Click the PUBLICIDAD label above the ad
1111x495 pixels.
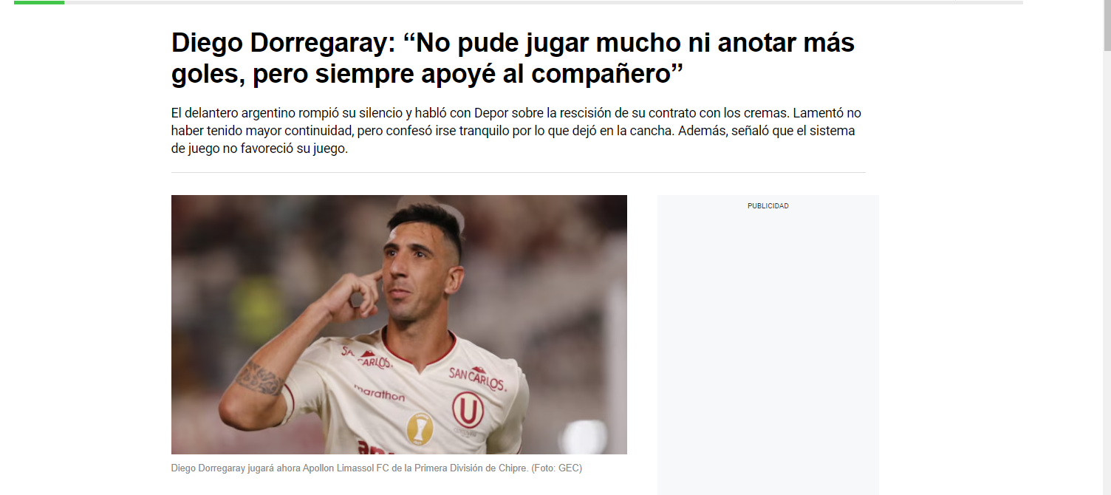(x=768, y=206)
